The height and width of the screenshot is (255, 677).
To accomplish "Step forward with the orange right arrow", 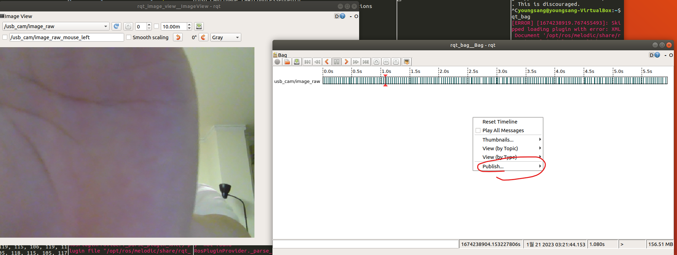I will (346, 62).
